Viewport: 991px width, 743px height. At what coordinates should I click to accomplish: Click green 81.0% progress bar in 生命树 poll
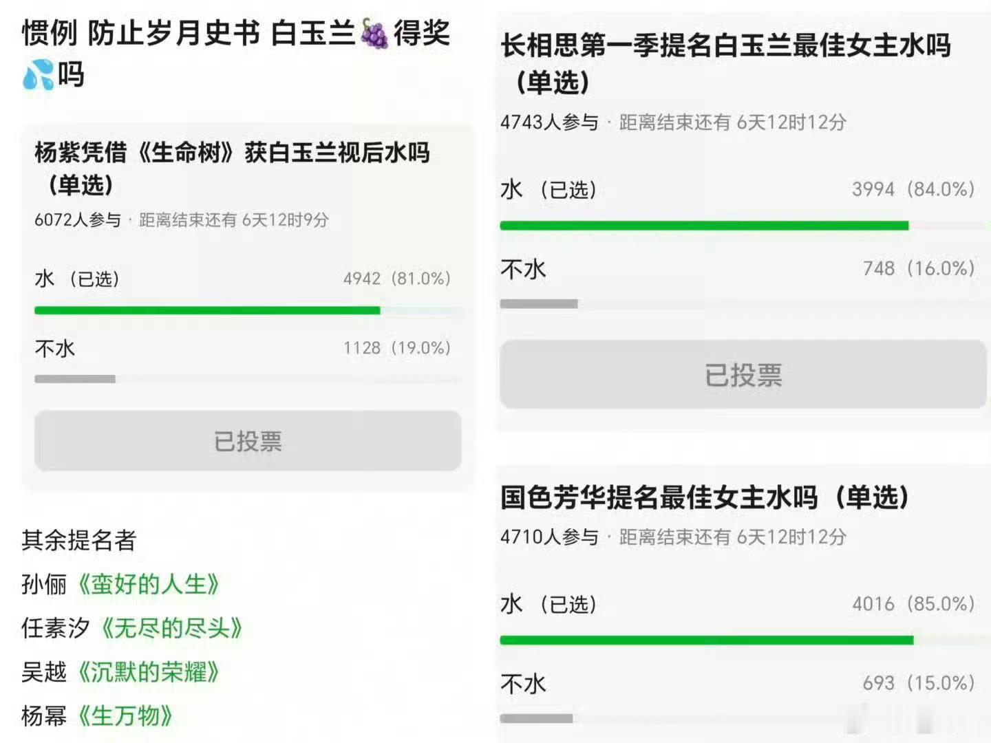207,310
